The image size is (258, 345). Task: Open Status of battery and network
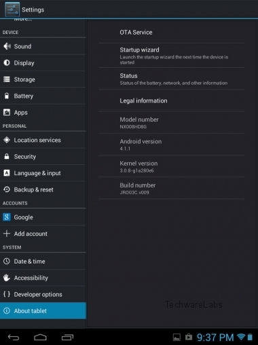coord(171,79)
